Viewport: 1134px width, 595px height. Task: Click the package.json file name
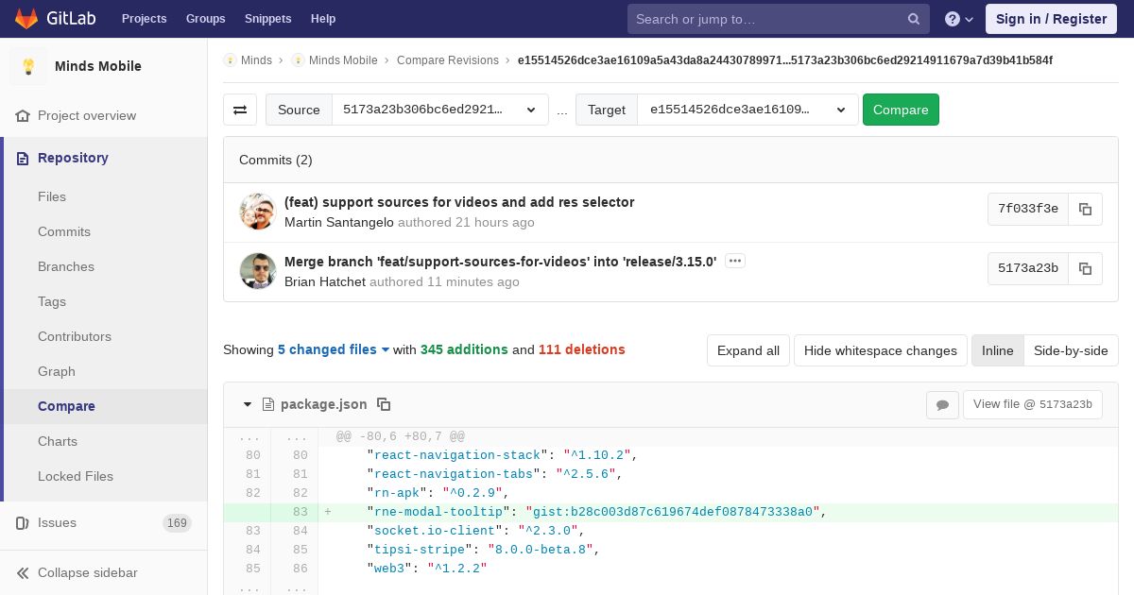point(324,404)
